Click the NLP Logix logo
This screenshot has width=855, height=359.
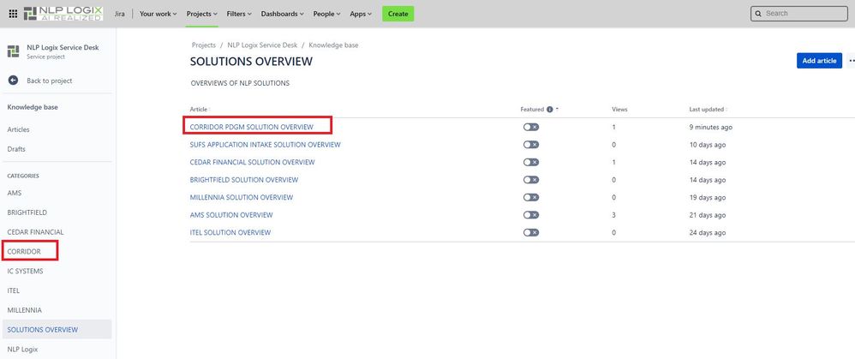click(63, 14)
